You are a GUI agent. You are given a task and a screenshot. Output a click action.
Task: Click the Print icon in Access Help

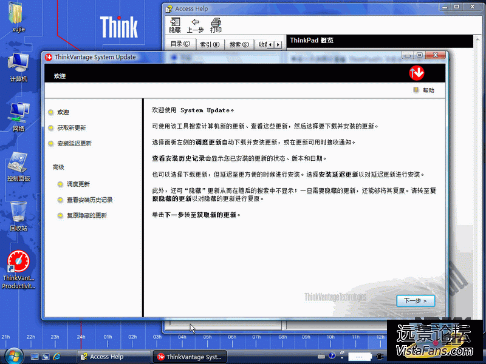point(216,22)
